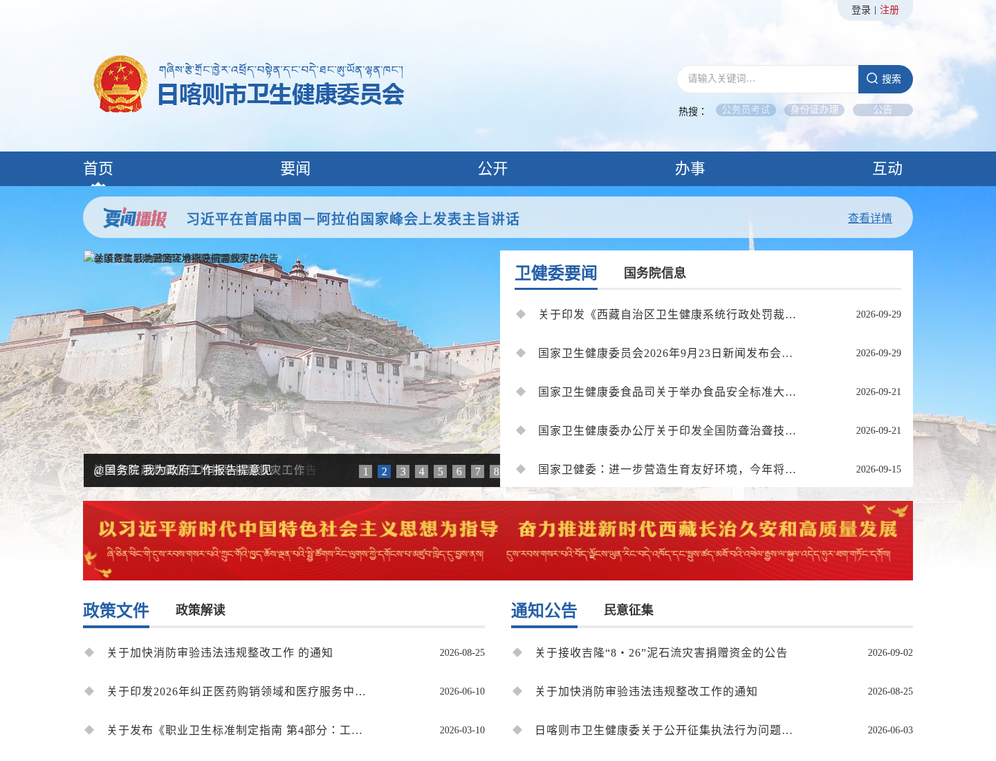Open policy 关于印发2026年纠正医药购销领域

point(237,692)
